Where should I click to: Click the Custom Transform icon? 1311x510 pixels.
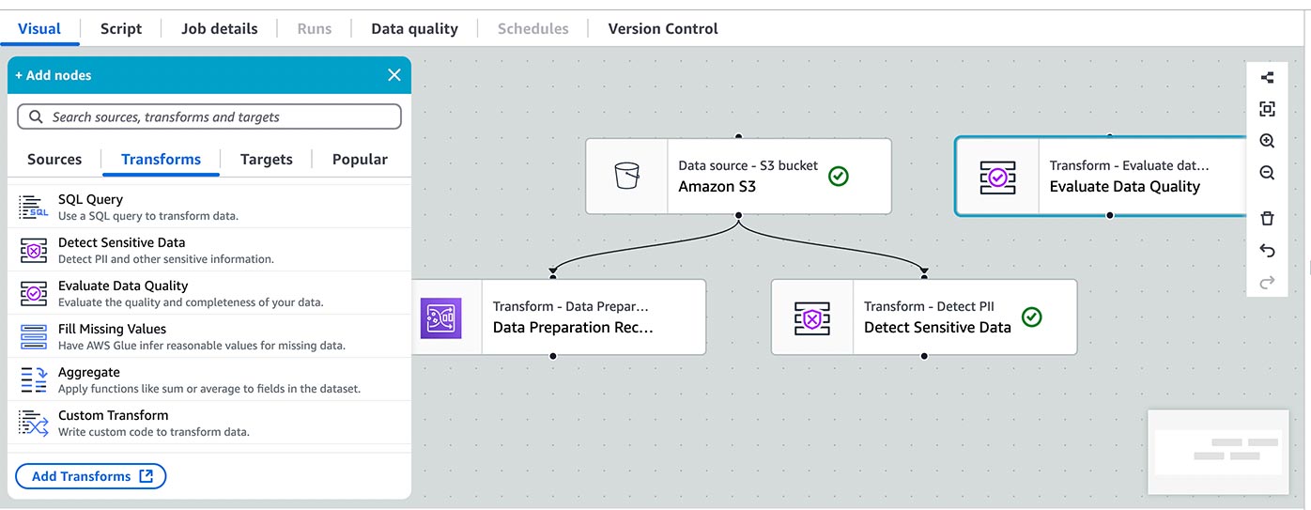click(x=34, y=423)
